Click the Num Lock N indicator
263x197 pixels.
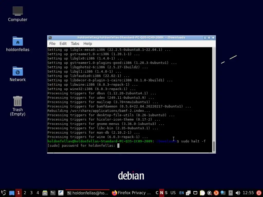[162, 193]
